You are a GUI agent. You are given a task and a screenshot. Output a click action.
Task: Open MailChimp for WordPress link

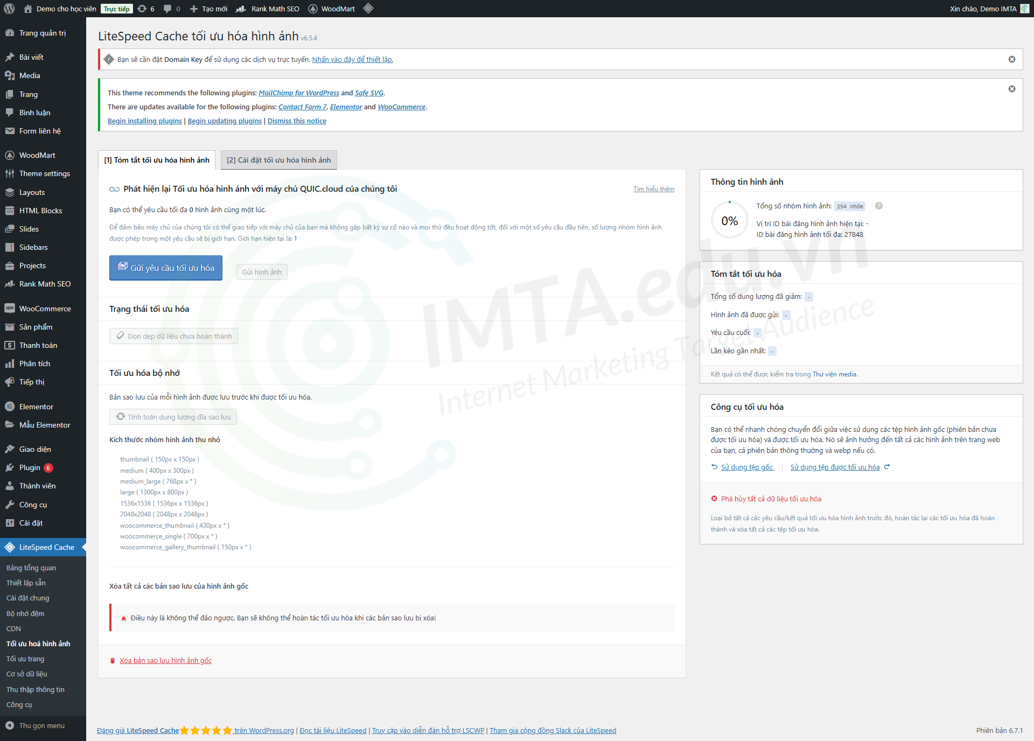pyautogui.click(x=299, y=93)
